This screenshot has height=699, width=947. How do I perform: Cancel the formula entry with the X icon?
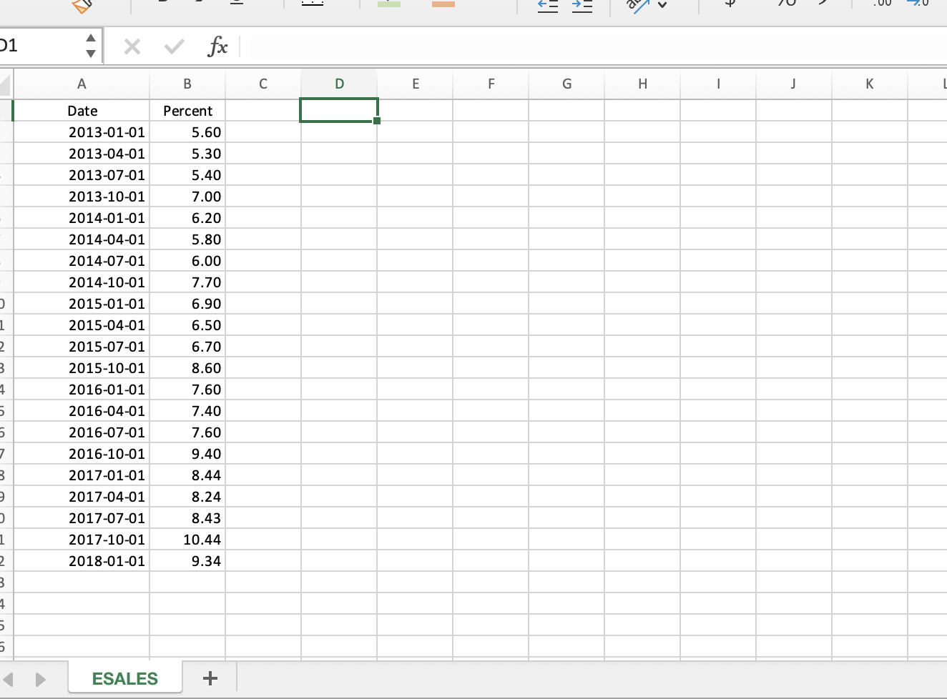[132, 46]
